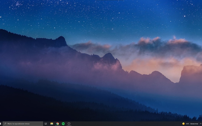Image resolution: width=202 pixels, height=126 pixels.
Task: Click the sun weather icon in taskbar
Action: coord(183,124)
